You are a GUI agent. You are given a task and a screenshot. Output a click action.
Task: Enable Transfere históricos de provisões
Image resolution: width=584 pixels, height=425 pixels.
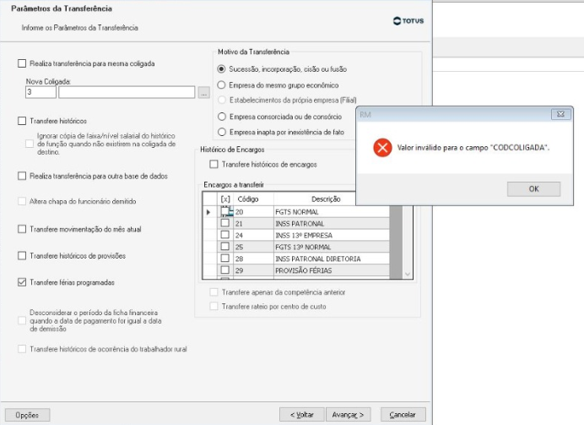pyautogui.click(x=22, y=255)
